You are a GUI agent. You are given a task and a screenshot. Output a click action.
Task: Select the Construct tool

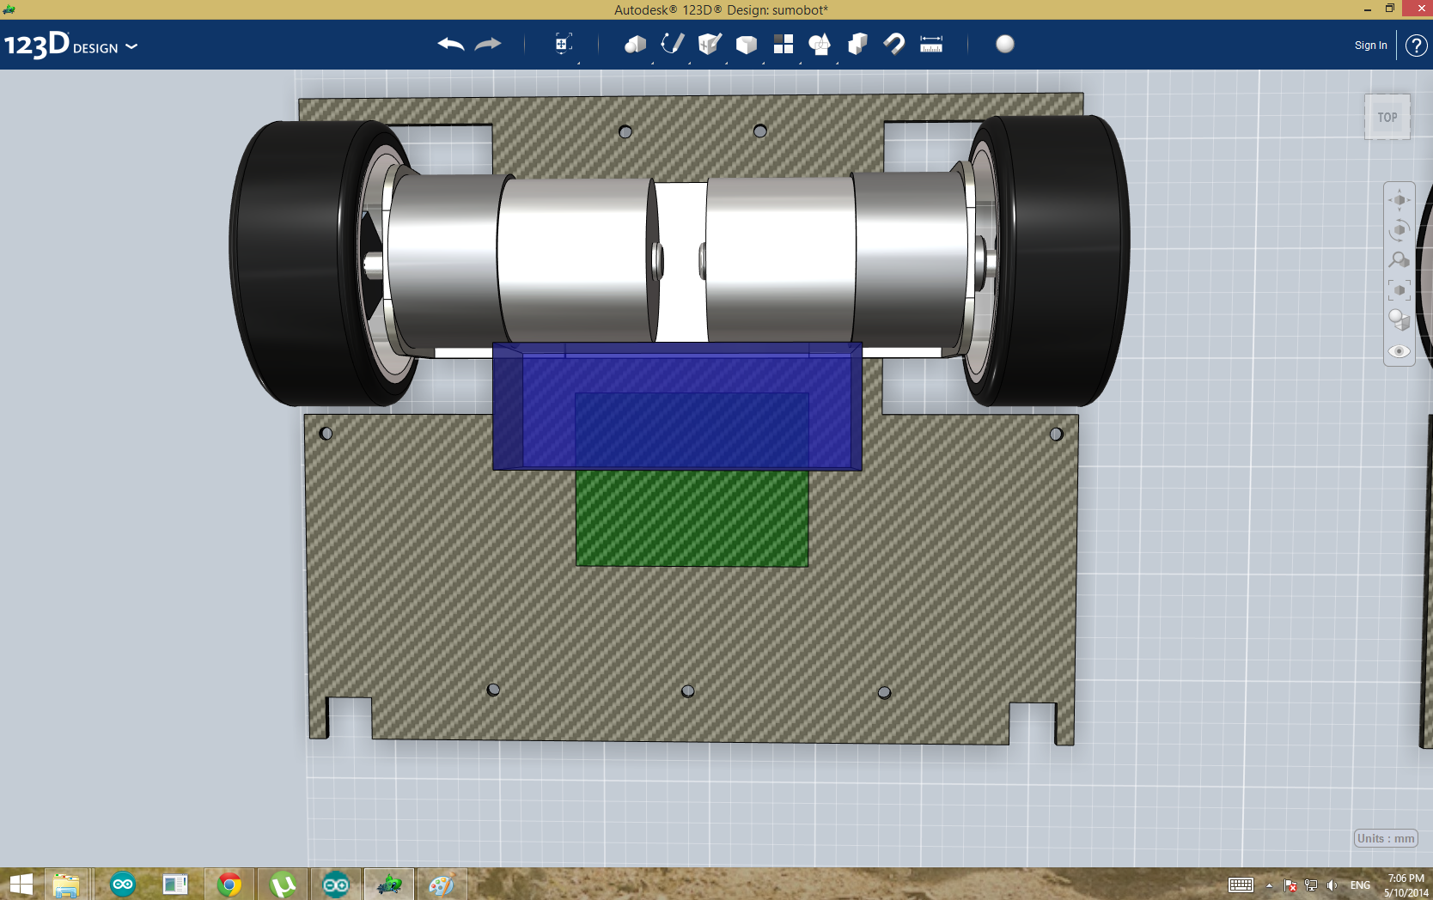[x=709, y=45]
